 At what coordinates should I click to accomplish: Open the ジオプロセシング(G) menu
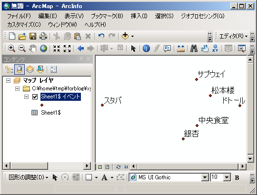(203, 16)
